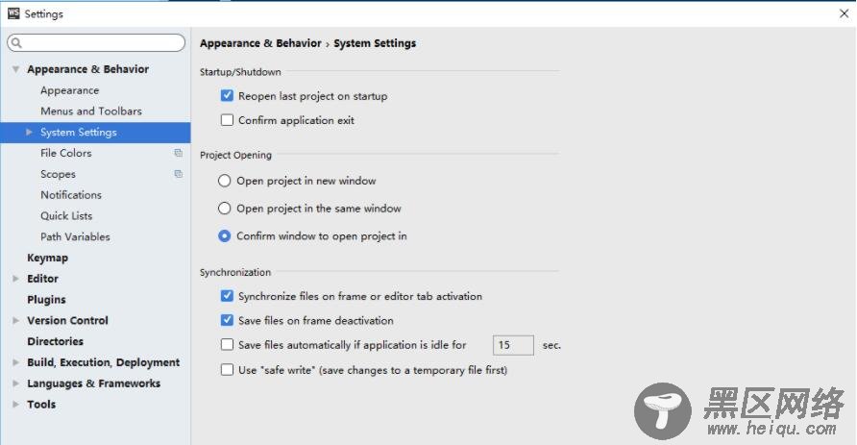Enable safe write checkbox
This screenshot has height=445, width=857.
tap(227, 370)
